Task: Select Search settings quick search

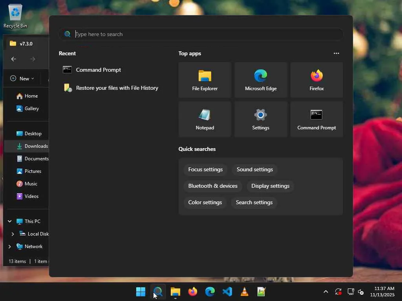Action: (x=254, y=202)
